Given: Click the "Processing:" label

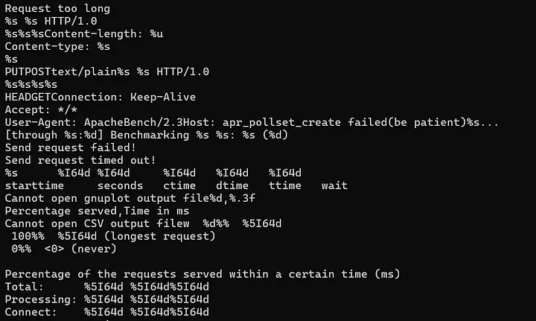Looking at the screenshot, I should (x=37, y=299).
